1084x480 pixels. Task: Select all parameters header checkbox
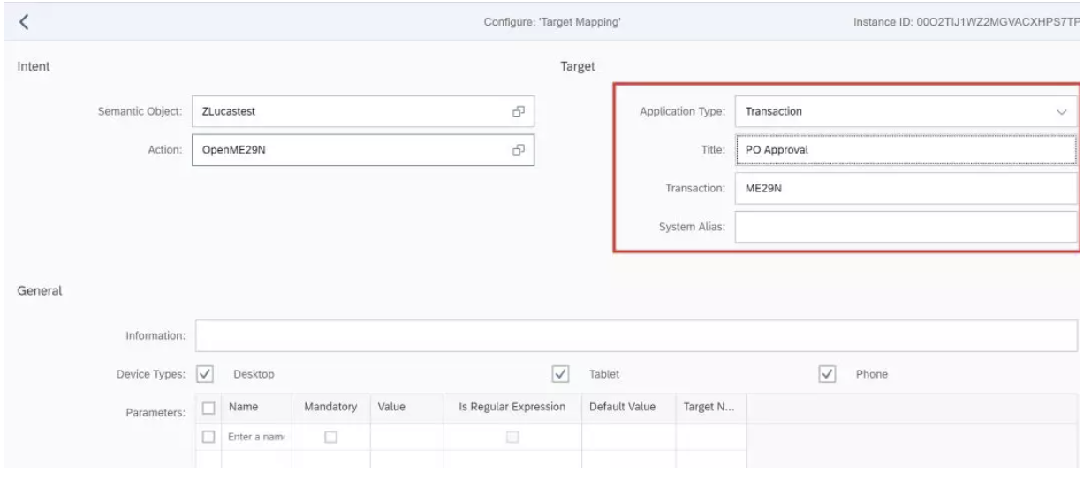pos(208,409)
